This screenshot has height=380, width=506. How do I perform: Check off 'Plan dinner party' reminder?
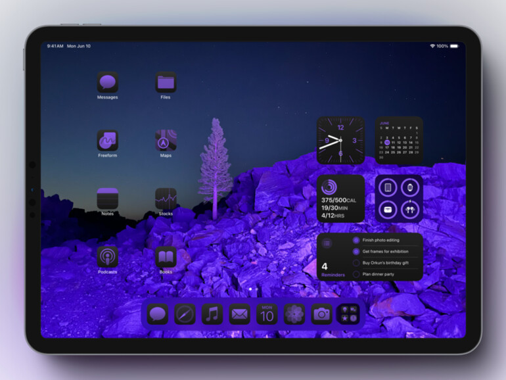click(x=356, y=274)
